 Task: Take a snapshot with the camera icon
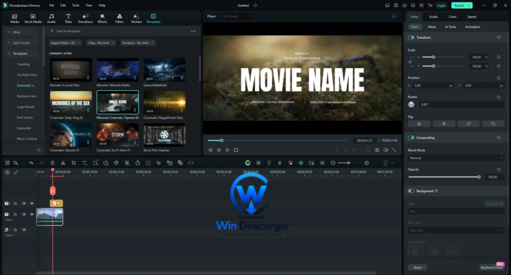[377, 150]
